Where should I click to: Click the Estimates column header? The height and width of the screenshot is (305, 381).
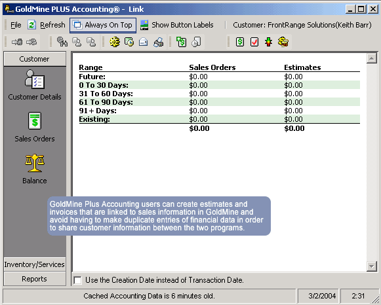pyautogui.click(x=302, y=67)
